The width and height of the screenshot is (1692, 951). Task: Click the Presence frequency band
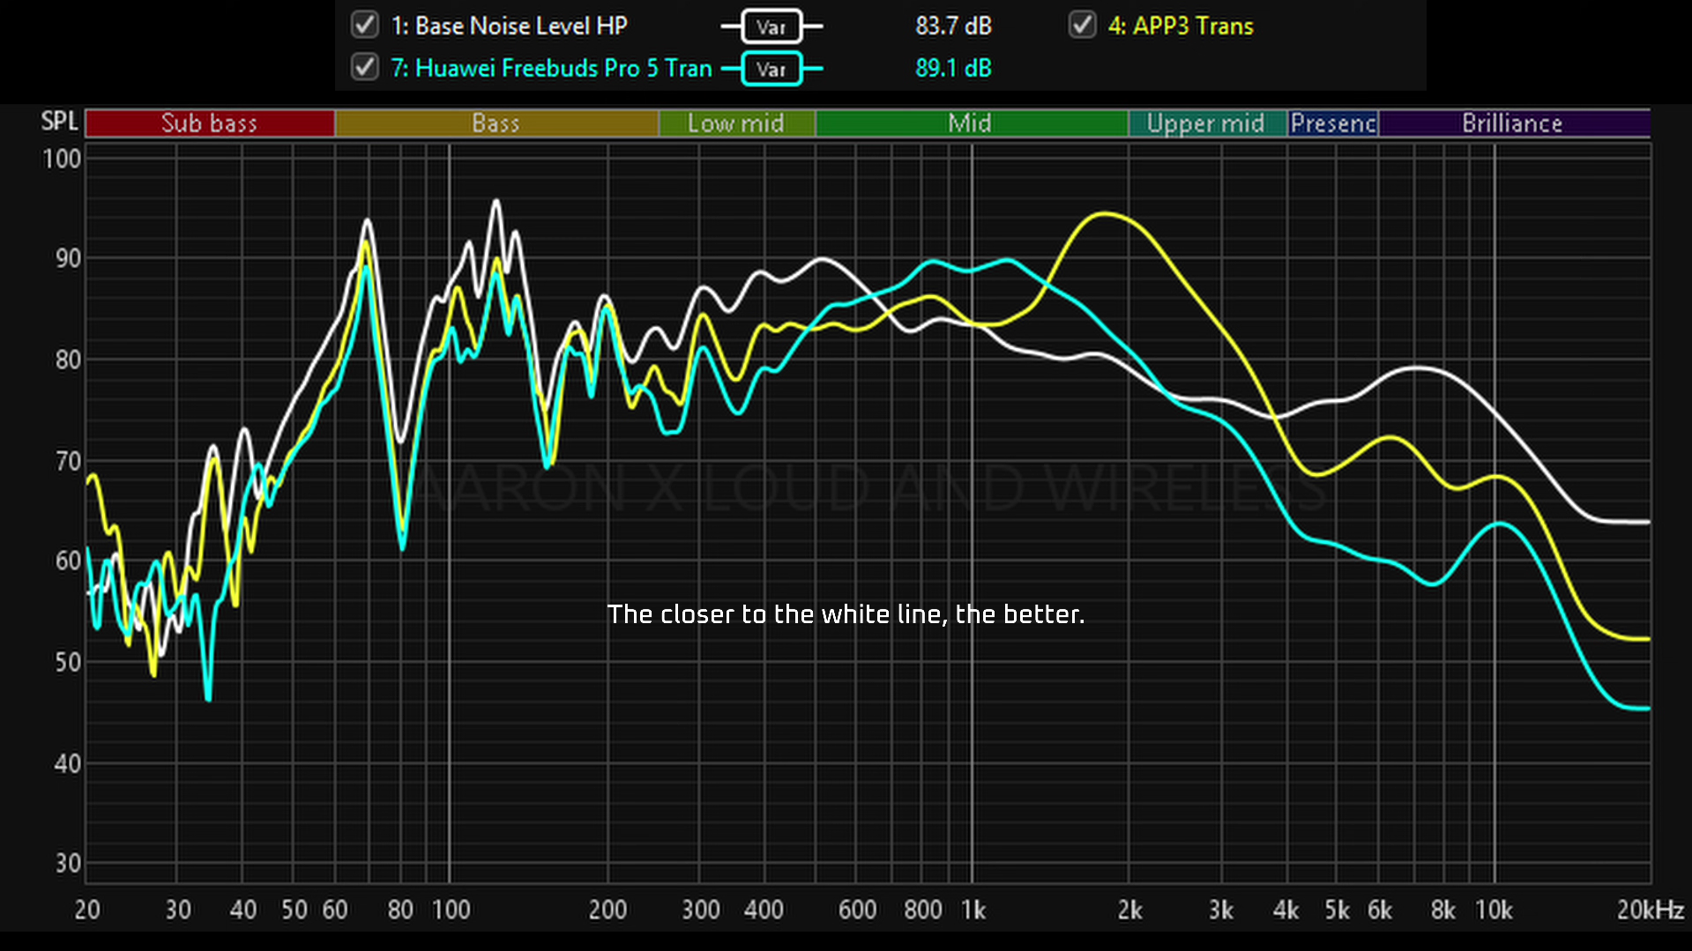point(1334,123)
